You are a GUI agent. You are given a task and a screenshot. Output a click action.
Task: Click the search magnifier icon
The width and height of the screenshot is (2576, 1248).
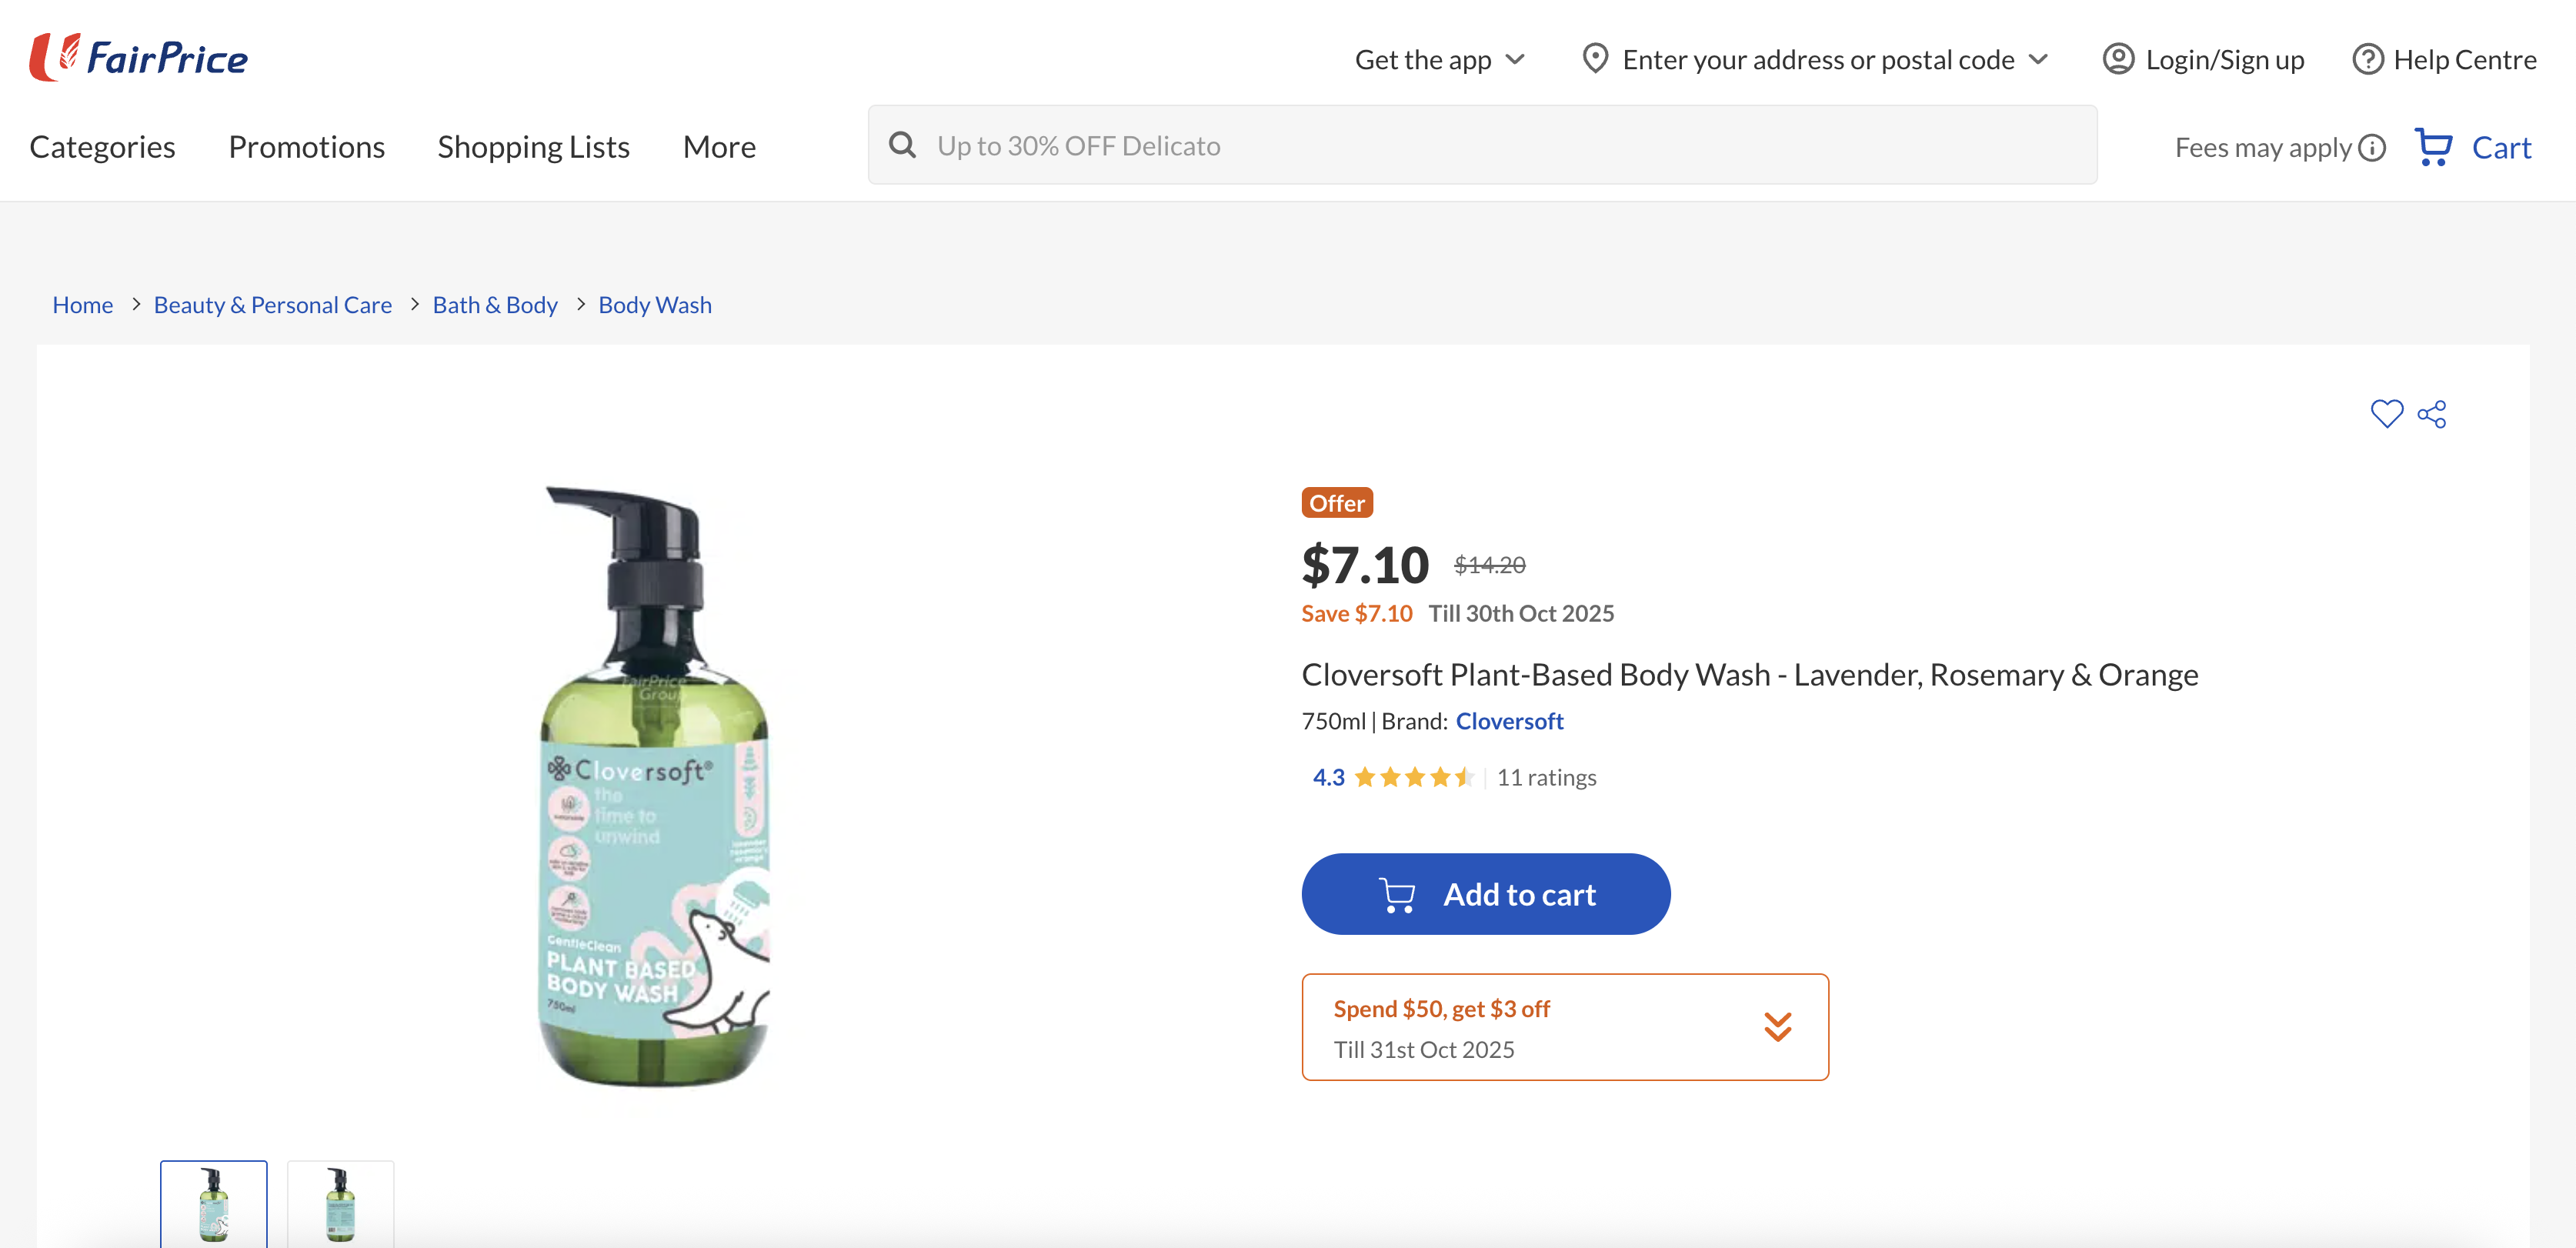(903, 144)
